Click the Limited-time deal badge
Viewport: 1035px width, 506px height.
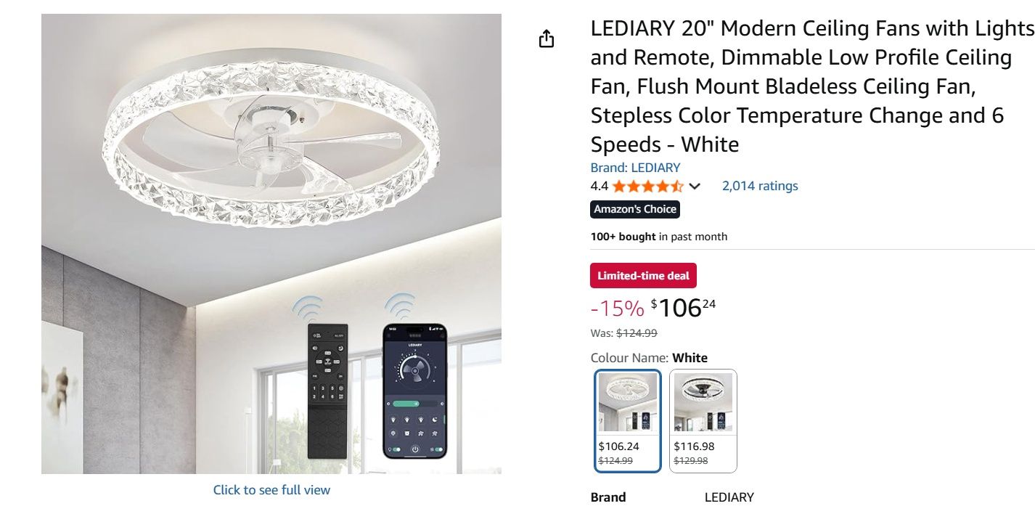click(x=643, y=276)
